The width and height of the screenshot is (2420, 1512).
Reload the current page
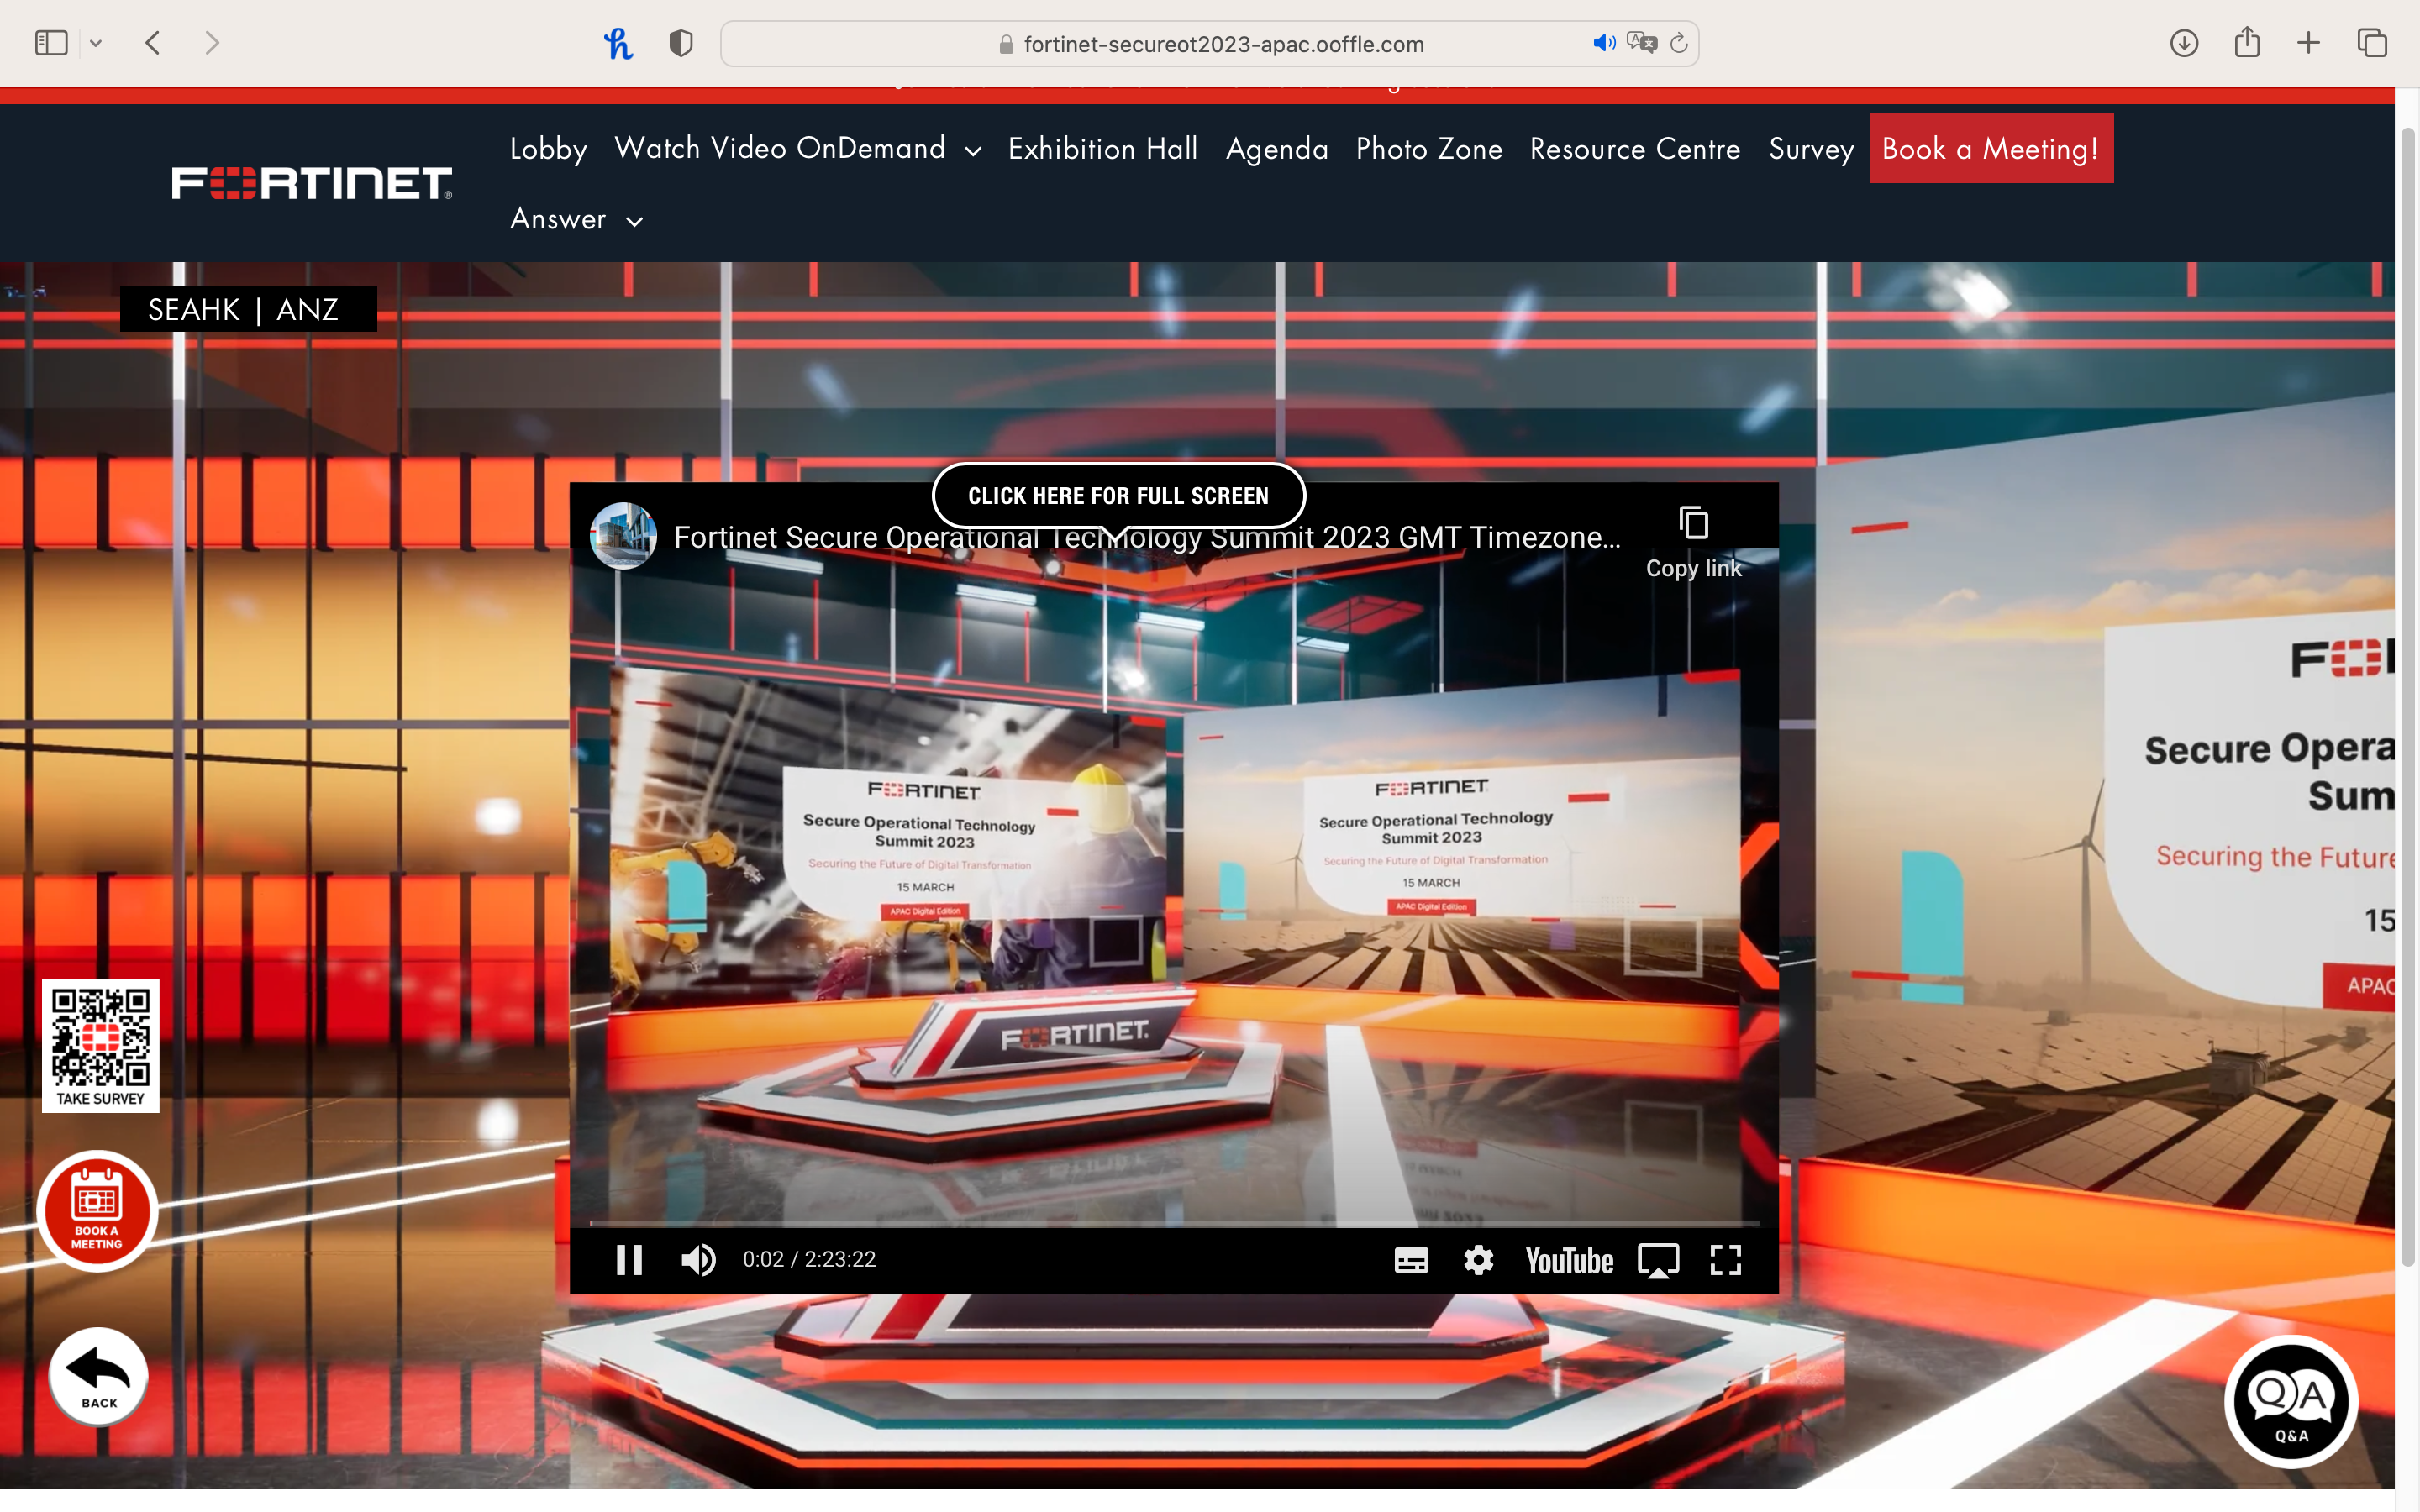(1679, 43)
